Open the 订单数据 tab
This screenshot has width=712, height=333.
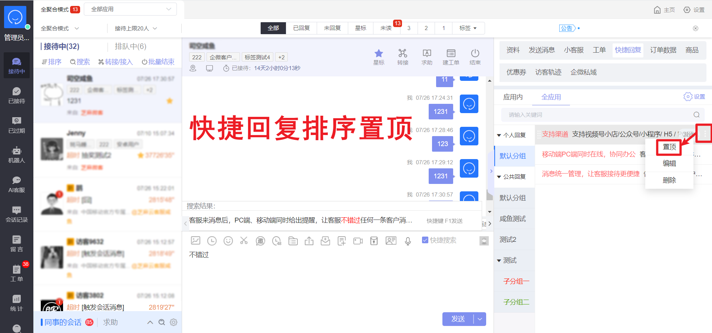point(663,50)
